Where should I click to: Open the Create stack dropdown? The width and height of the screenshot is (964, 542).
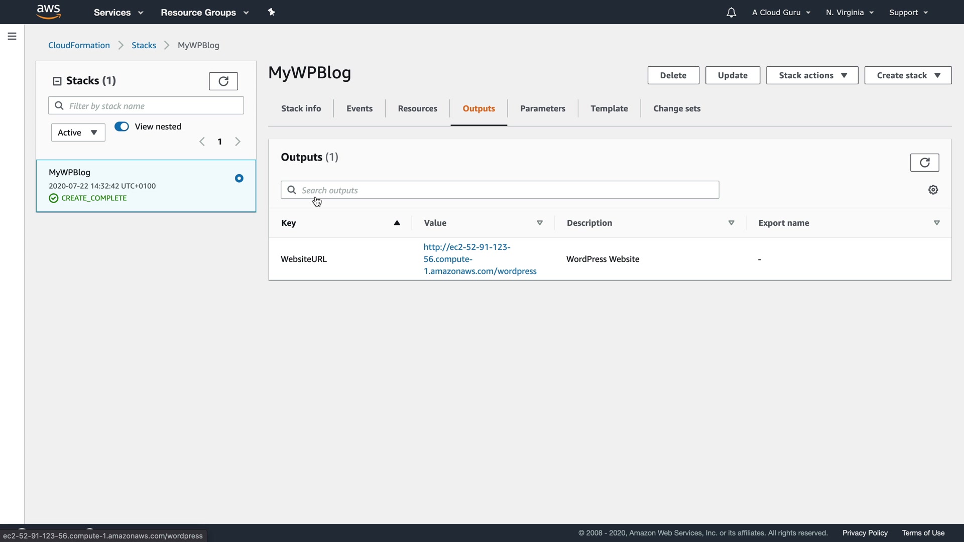click(908, 75)
